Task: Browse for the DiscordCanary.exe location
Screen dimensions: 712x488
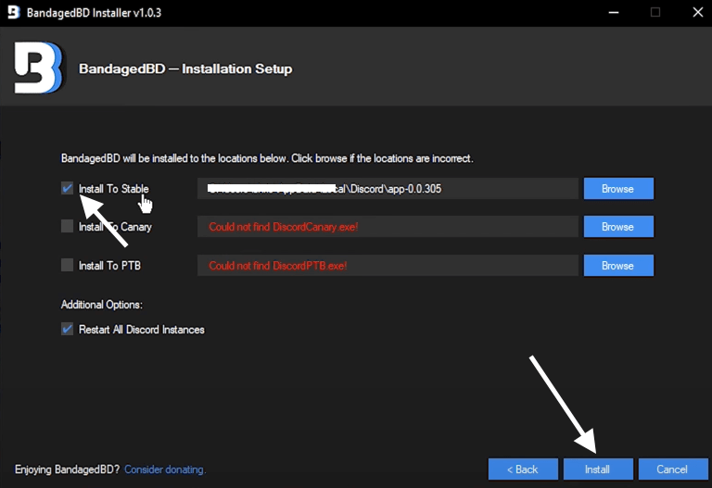Action: pos(618,226)
